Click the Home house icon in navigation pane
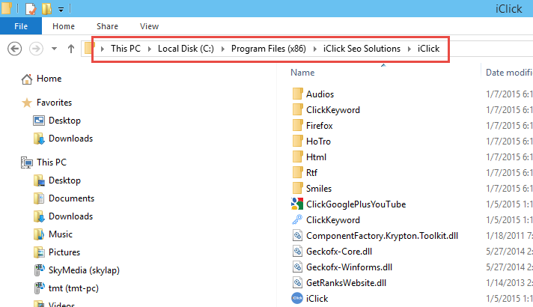The width and height of the screenshot is (533, 307). pyautogui.click(x=27, y=79)
